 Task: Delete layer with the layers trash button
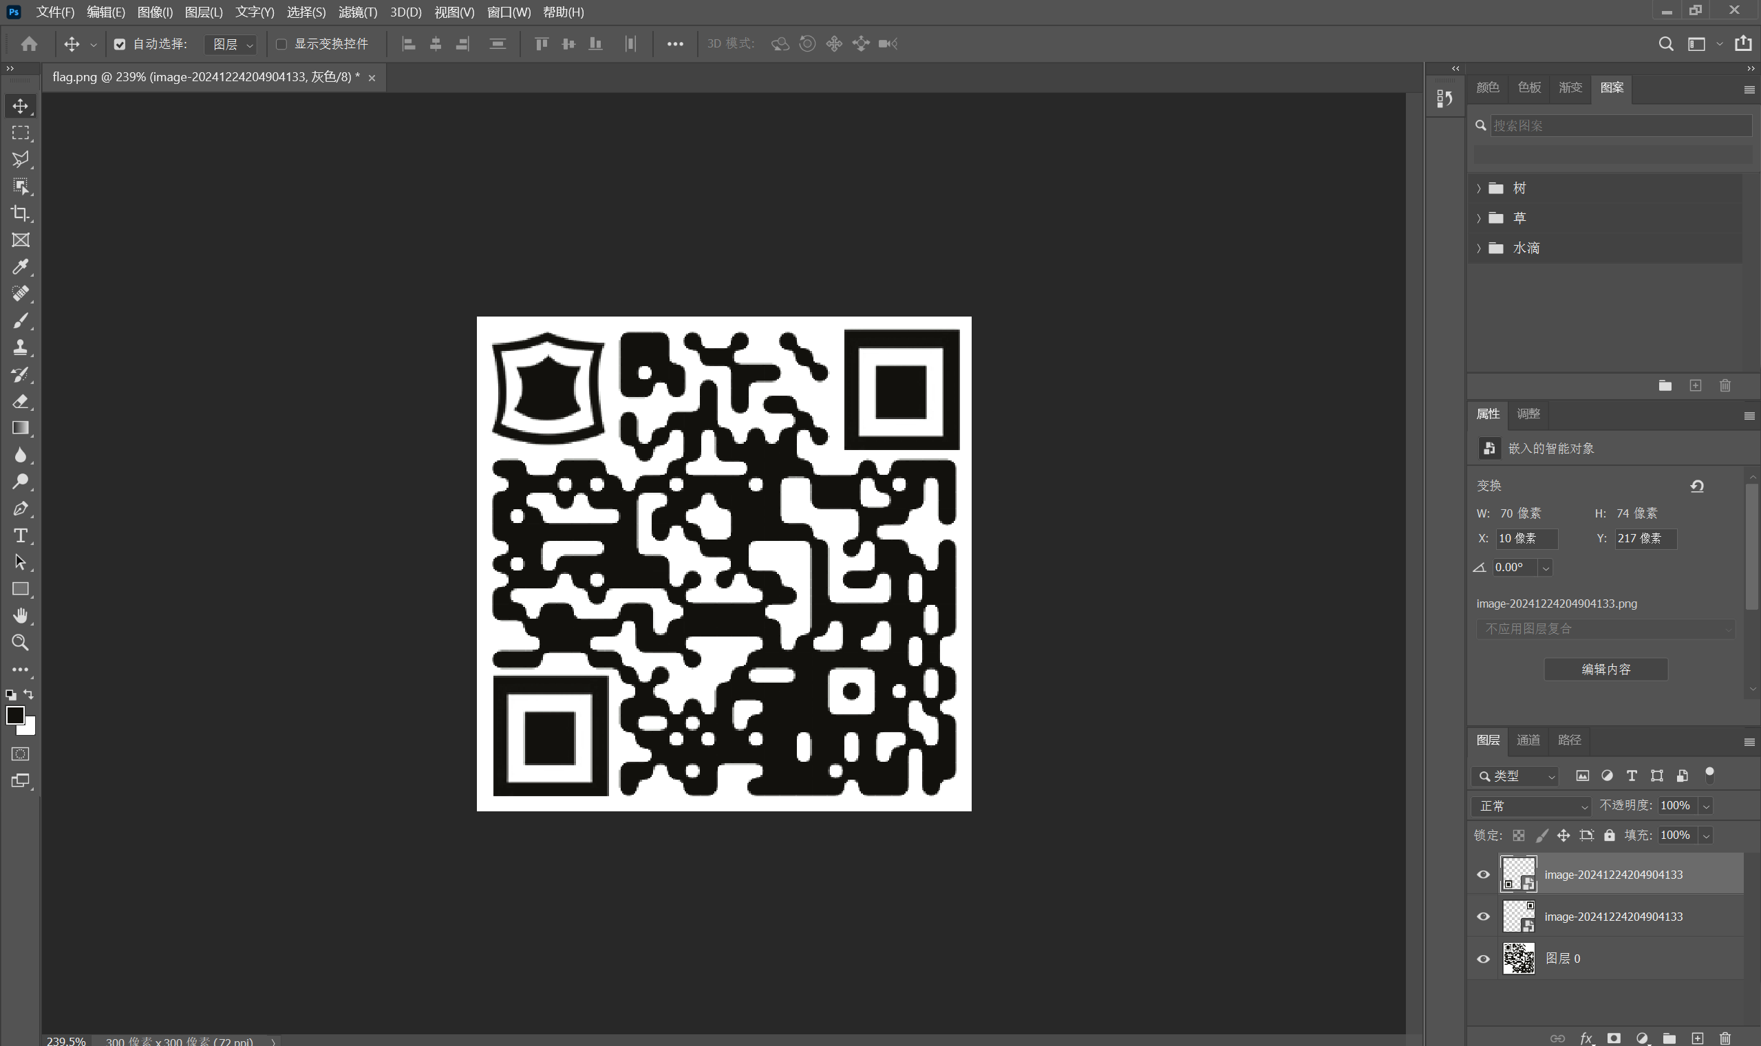pos(1725,1038)
